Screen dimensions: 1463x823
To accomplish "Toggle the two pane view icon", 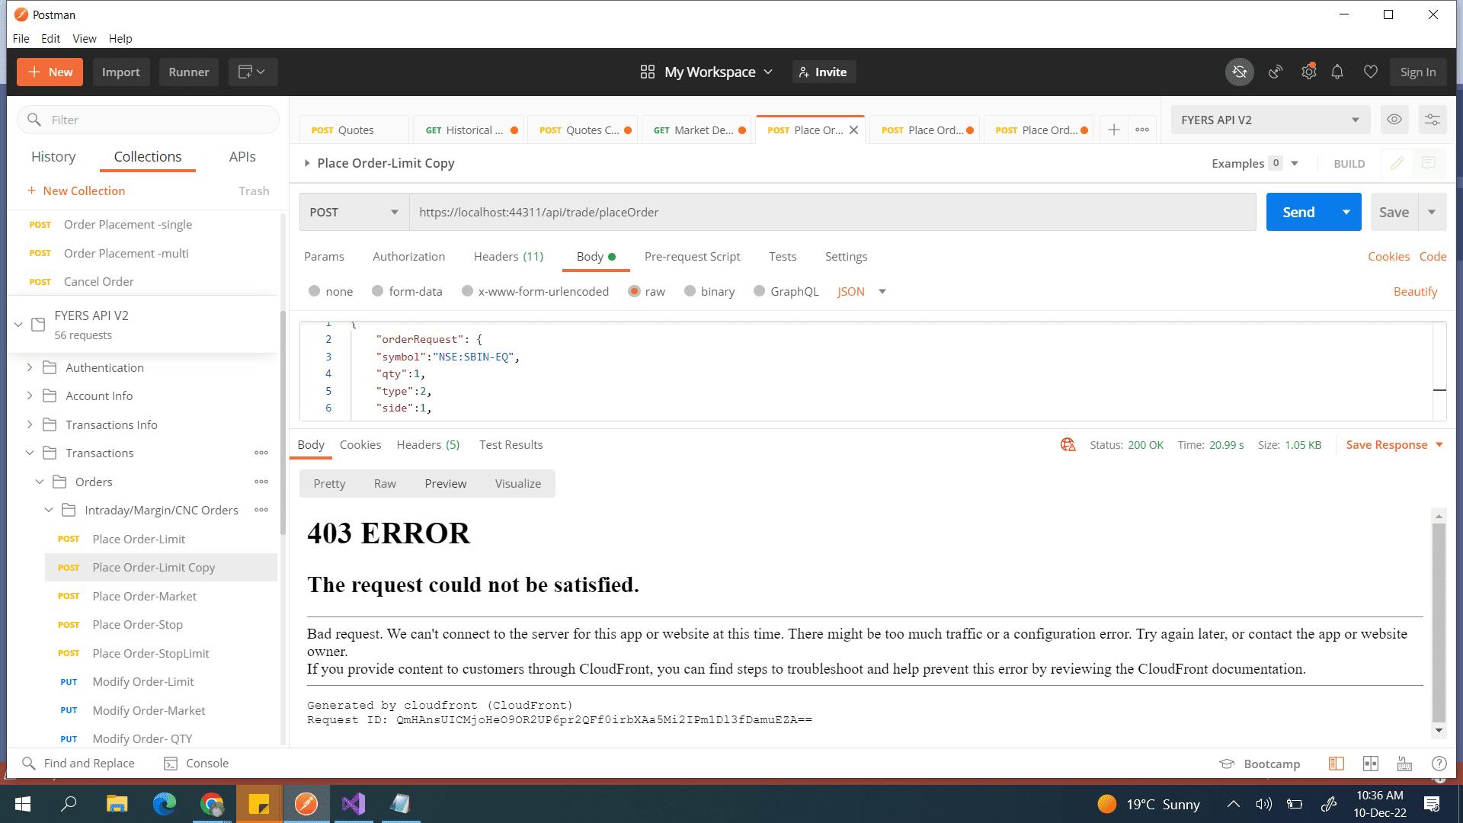I will 1336,764.
